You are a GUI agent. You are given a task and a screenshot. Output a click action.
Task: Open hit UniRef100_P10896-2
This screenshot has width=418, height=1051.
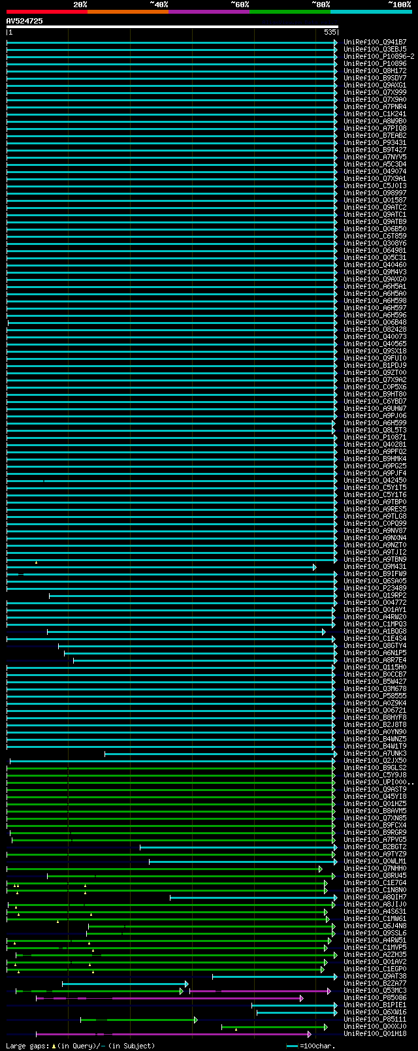click(379, 56)
